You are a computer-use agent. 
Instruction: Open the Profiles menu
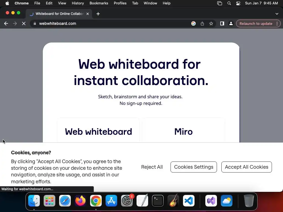pos(120,3)
